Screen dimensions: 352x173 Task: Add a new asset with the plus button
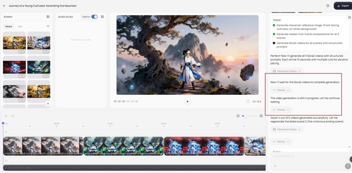[48, 104]
